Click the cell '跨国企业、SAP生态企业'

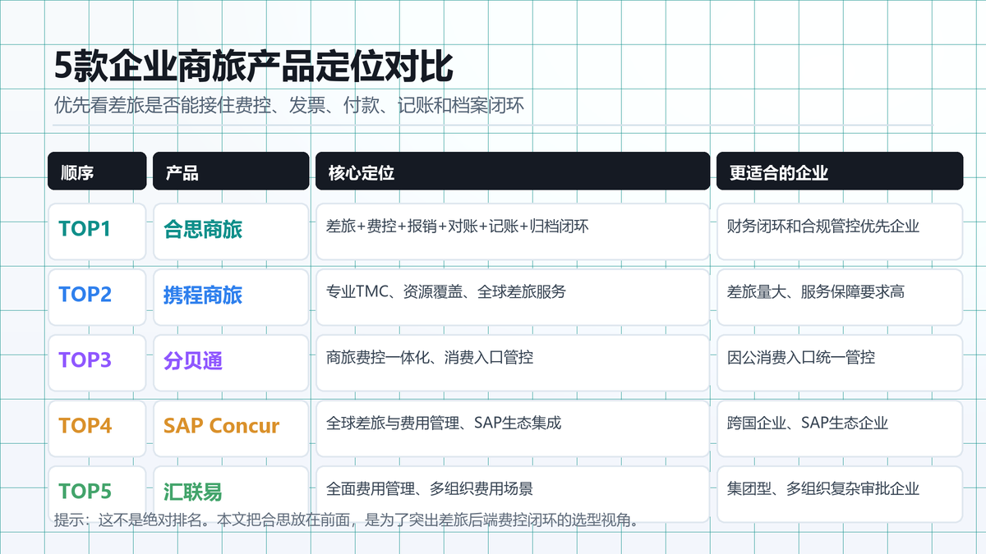point(840,428)
